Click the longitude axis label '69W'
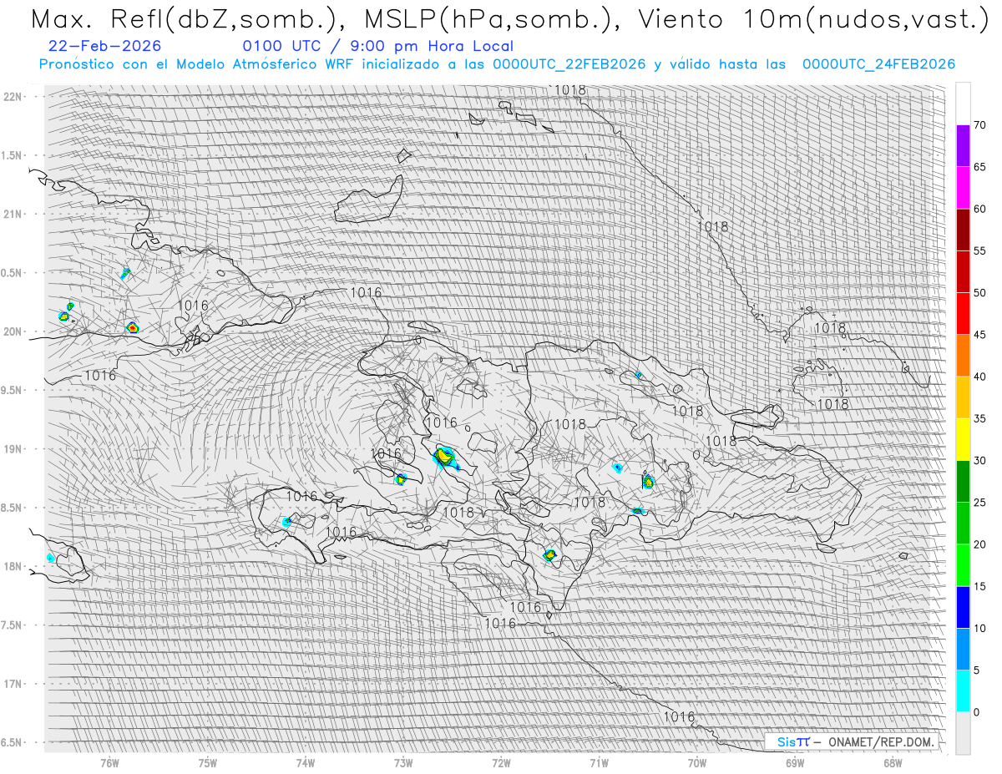 tap(794, 764)
